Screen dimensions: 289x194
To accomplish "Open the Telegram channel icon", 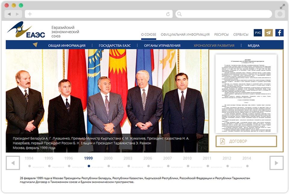I will pyautogui.click(x=269, y=33).
